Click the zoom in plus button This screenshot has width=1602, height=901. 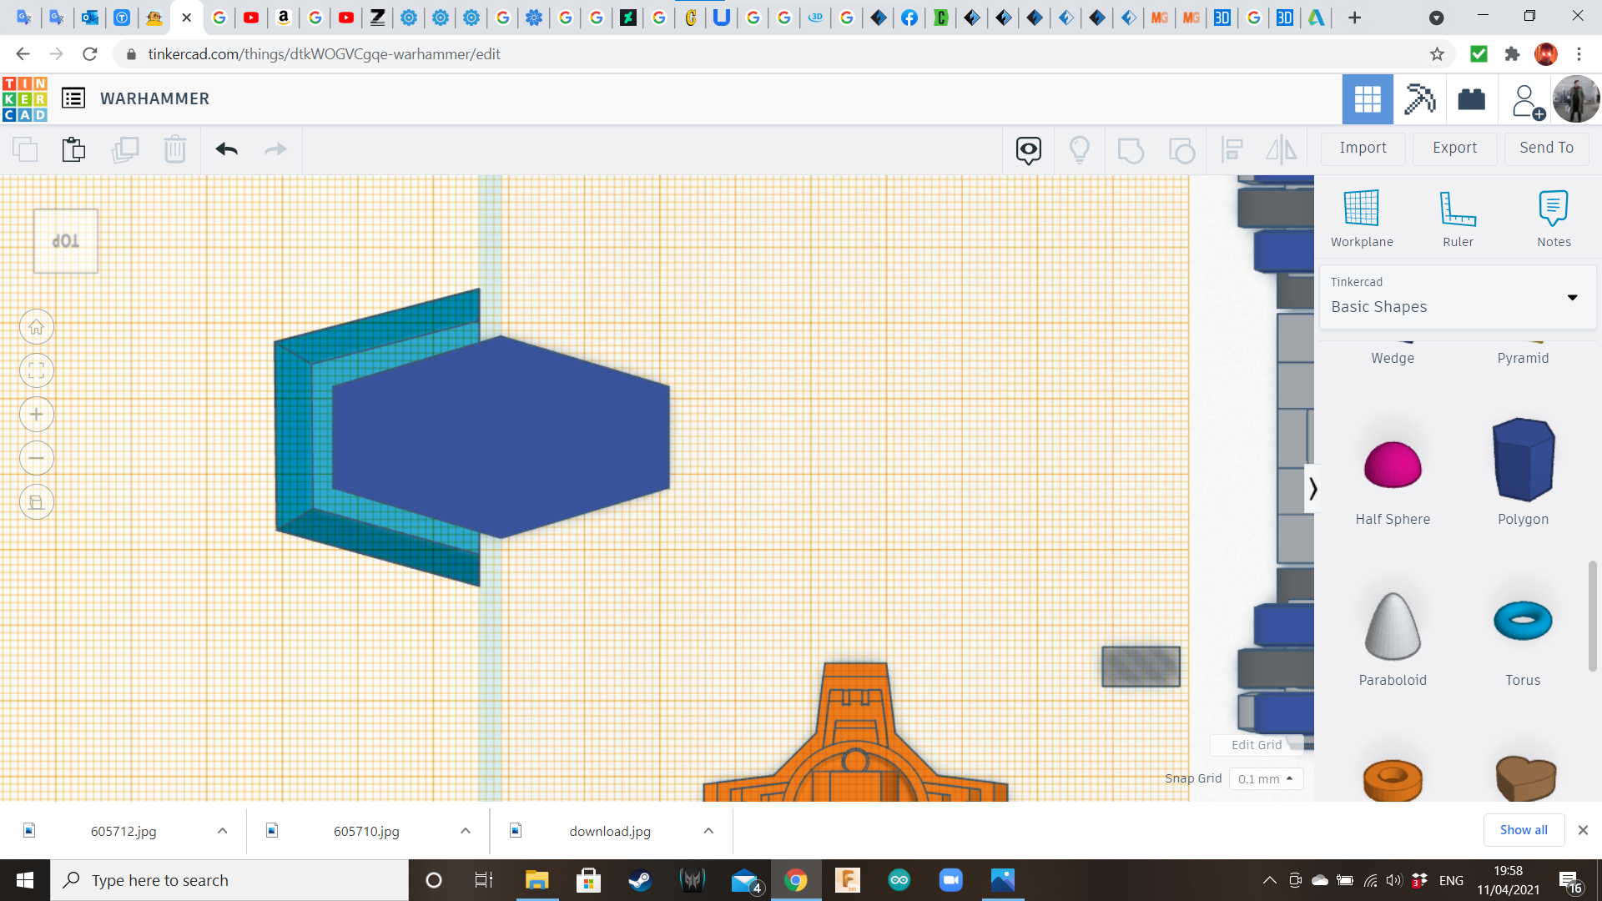point(37,415)
